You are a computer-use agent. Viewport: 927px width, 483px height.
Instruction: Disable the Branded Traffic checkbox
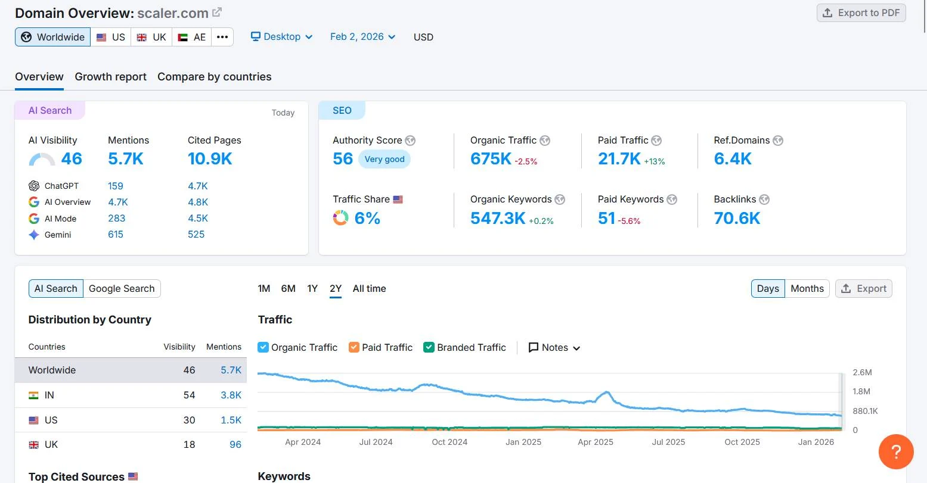[429, 347]
